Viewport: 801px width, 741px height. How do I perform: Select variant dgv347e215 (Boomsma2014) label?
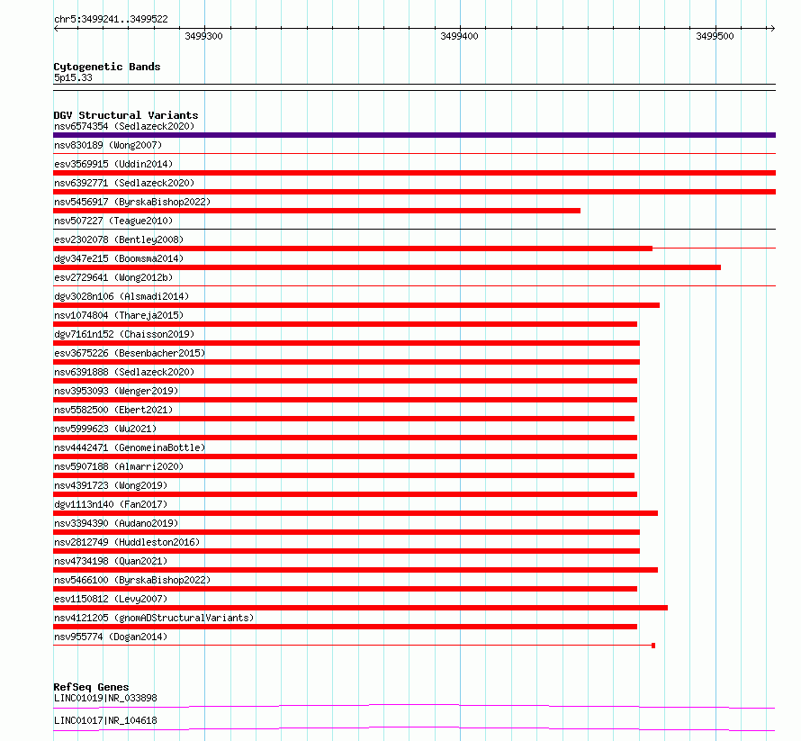[119, 258]
